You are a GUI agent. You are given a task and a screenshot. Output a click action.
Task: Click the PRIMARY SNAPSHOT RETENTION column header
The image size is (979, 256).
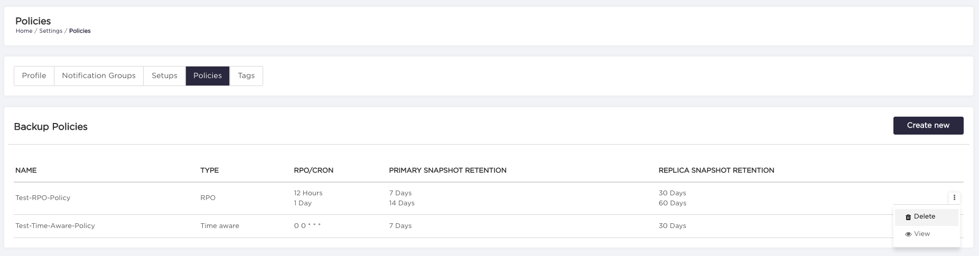pos(447,170)
